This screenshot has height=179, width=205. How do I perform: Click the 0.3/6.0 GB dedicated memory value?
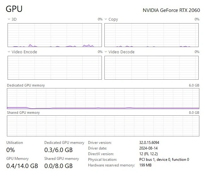pyautogui.click(x=58, y=150)
